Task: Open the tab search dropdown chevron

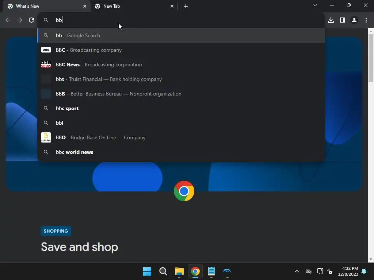Action: (x=315, y=5)
